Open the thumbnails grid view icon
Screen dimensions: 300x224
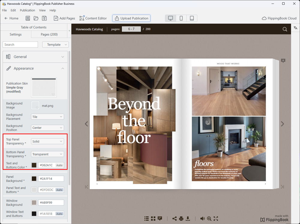point(153,219)
